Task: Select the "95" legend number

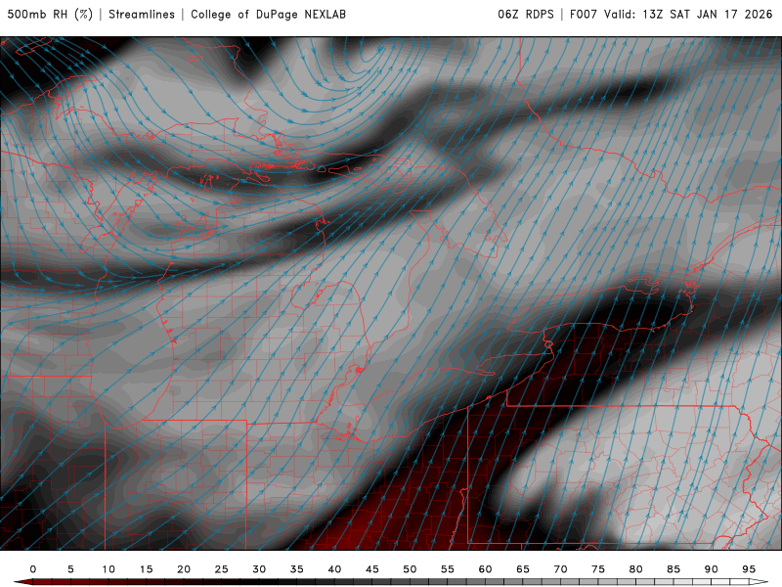Action: pos(749,569)
